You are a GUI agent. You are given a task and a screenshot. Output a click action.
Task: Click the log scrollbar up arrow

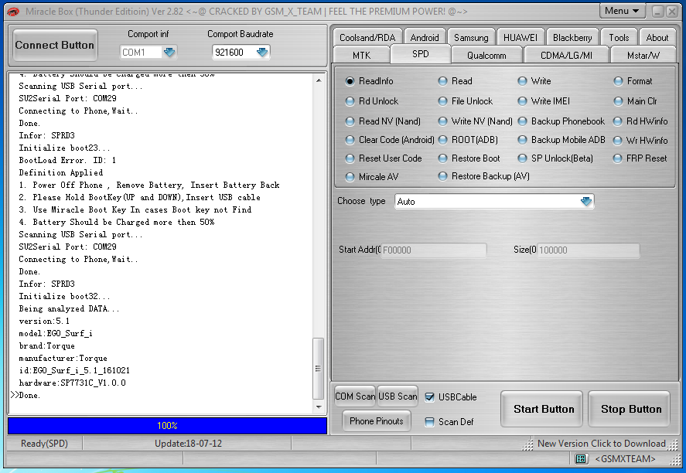(x=319, y=80)
